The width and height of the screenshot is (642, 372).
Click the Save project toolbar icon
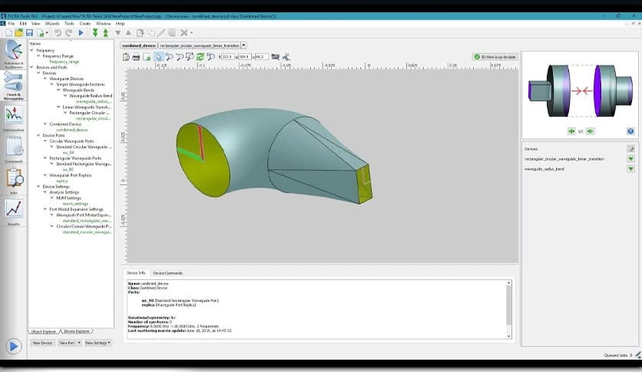coord(29,33)
